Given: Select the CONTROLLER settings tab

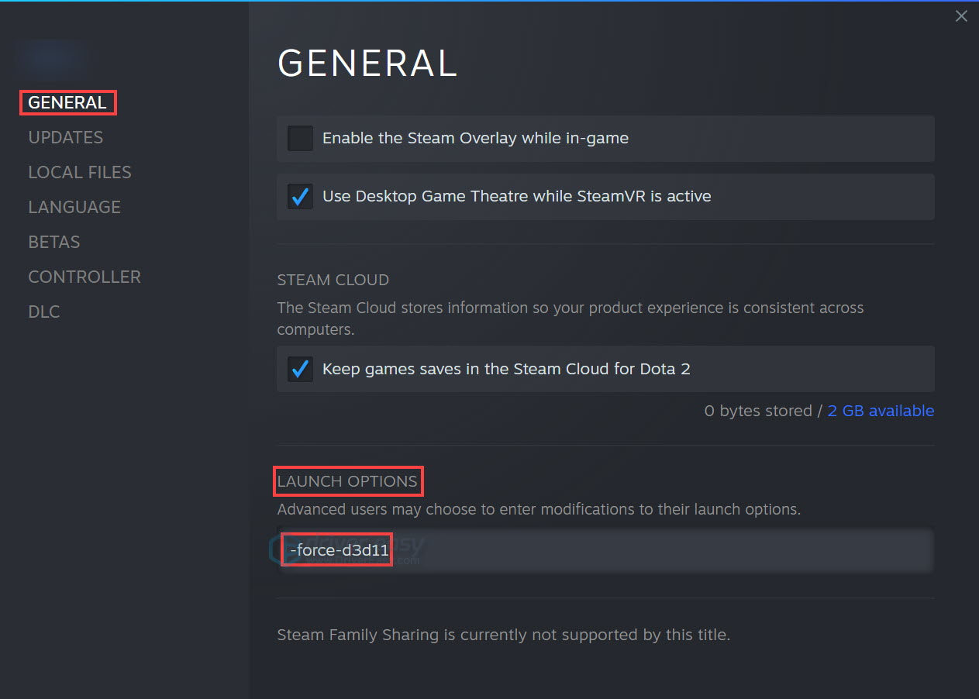Looking at the screenshot, I should [x=84, y=277].
